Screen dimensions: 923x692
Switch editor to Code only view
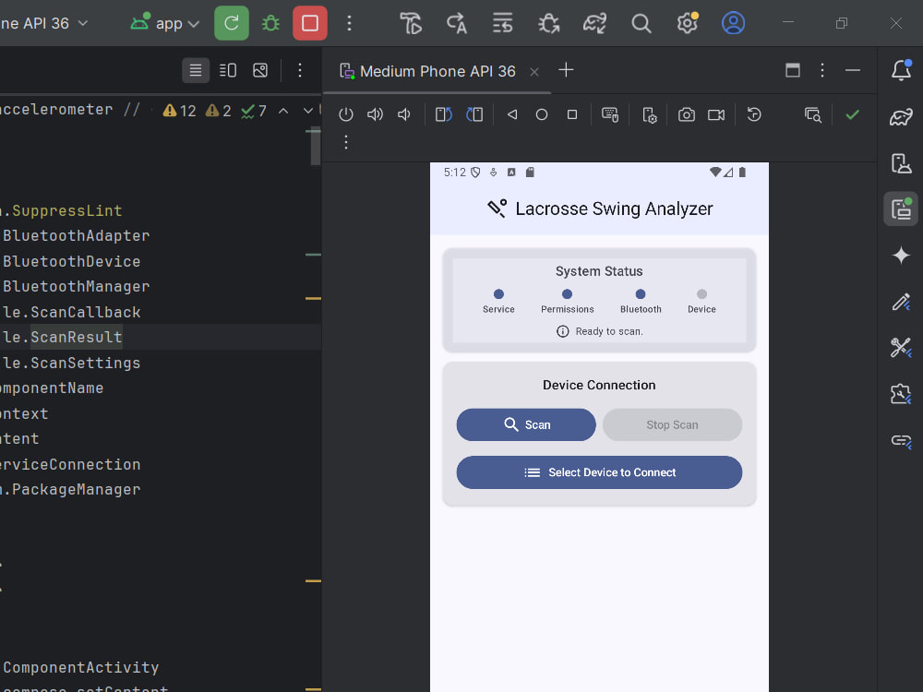point(196,71)
